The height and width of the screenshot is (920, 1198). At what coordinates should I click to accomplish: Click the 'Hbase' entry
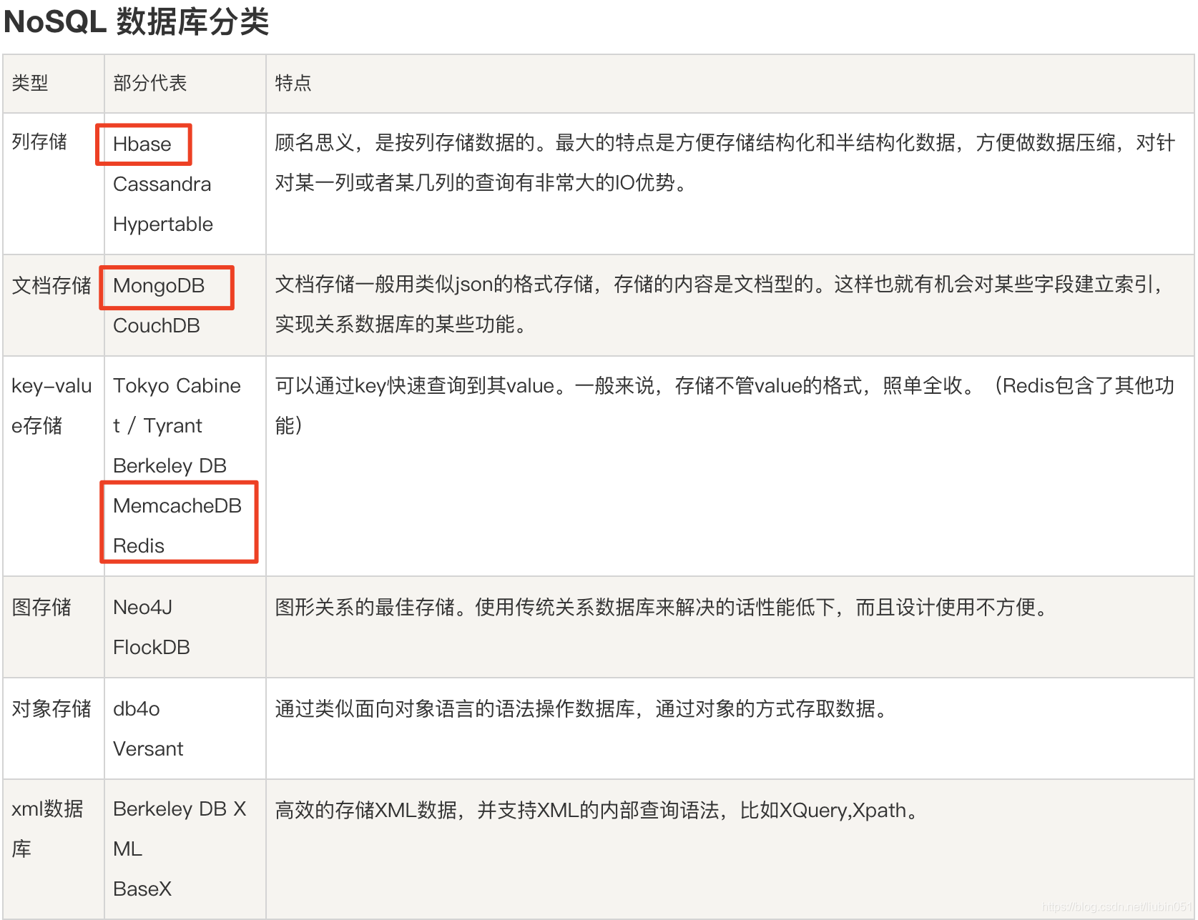coord(142,144)
